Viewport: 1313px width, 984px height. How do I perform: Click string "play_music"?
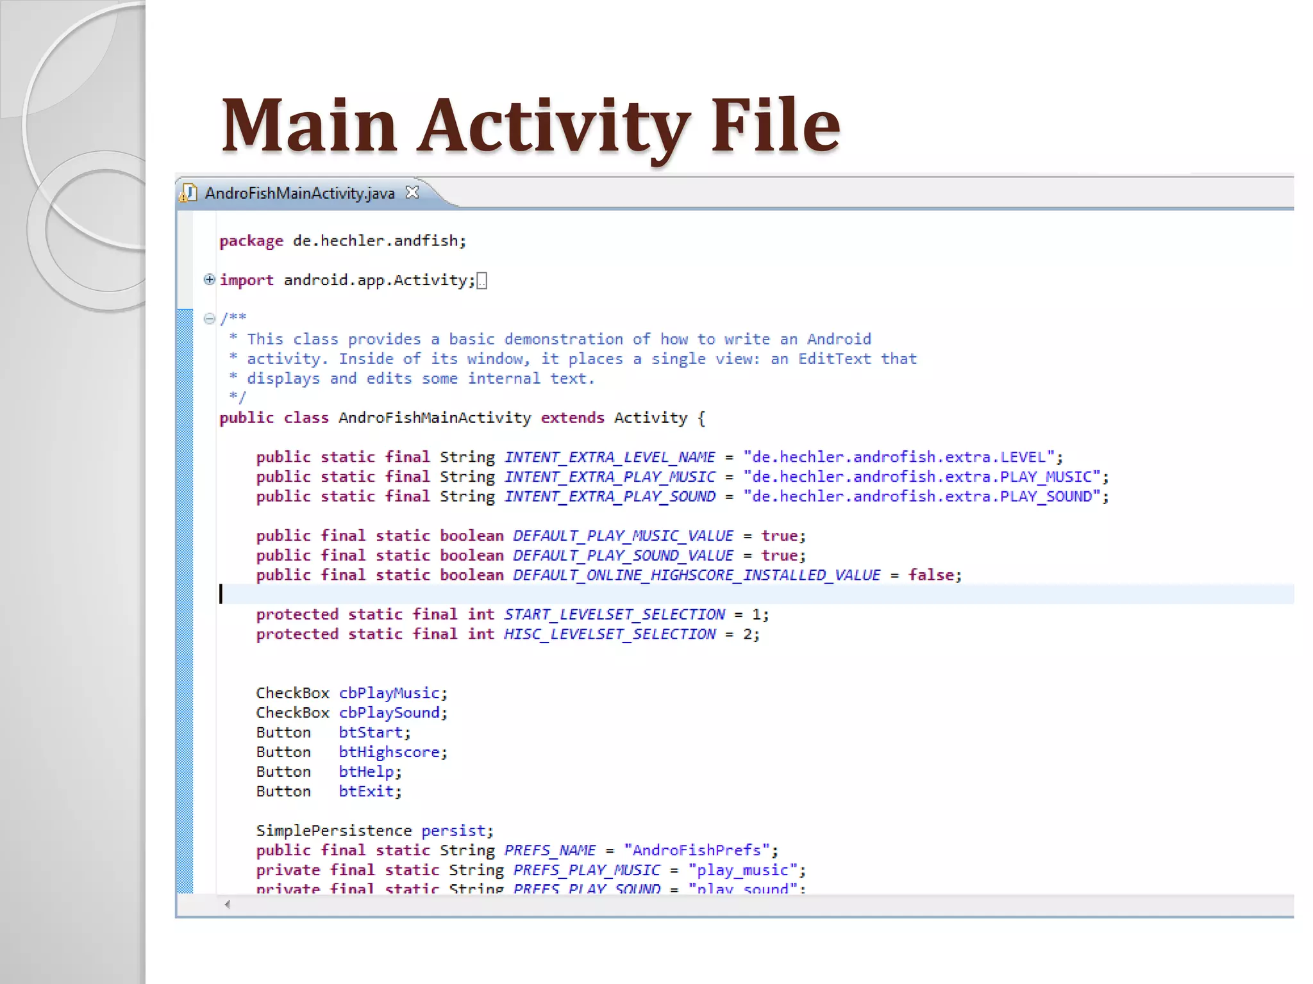click(x=742, y=870)
